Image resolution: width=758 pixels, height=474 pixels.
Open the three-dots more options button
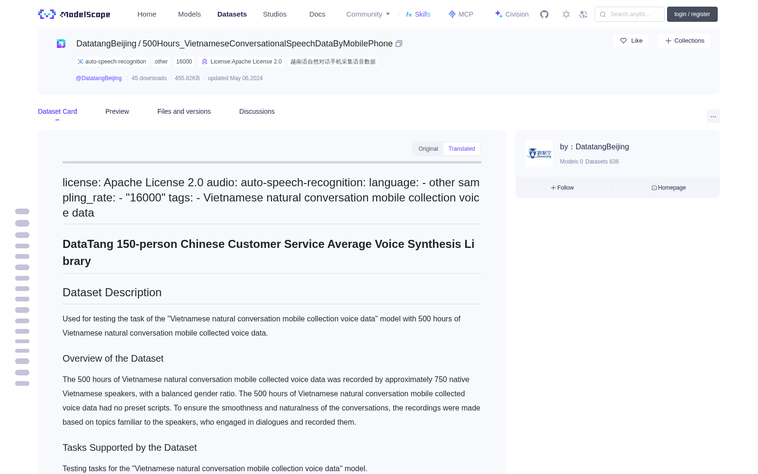tap(713, 116)
